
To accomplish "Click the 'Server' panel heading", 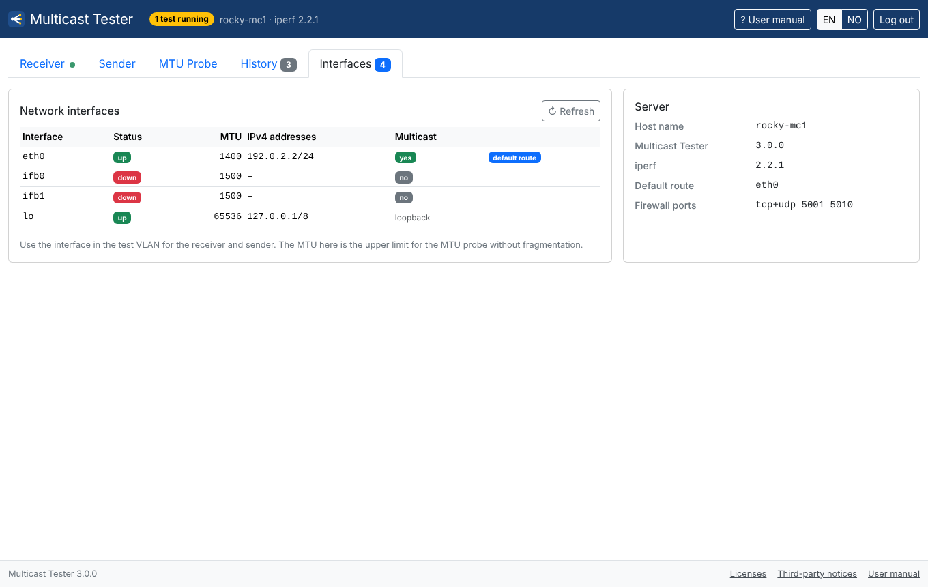I will (652, 106).
